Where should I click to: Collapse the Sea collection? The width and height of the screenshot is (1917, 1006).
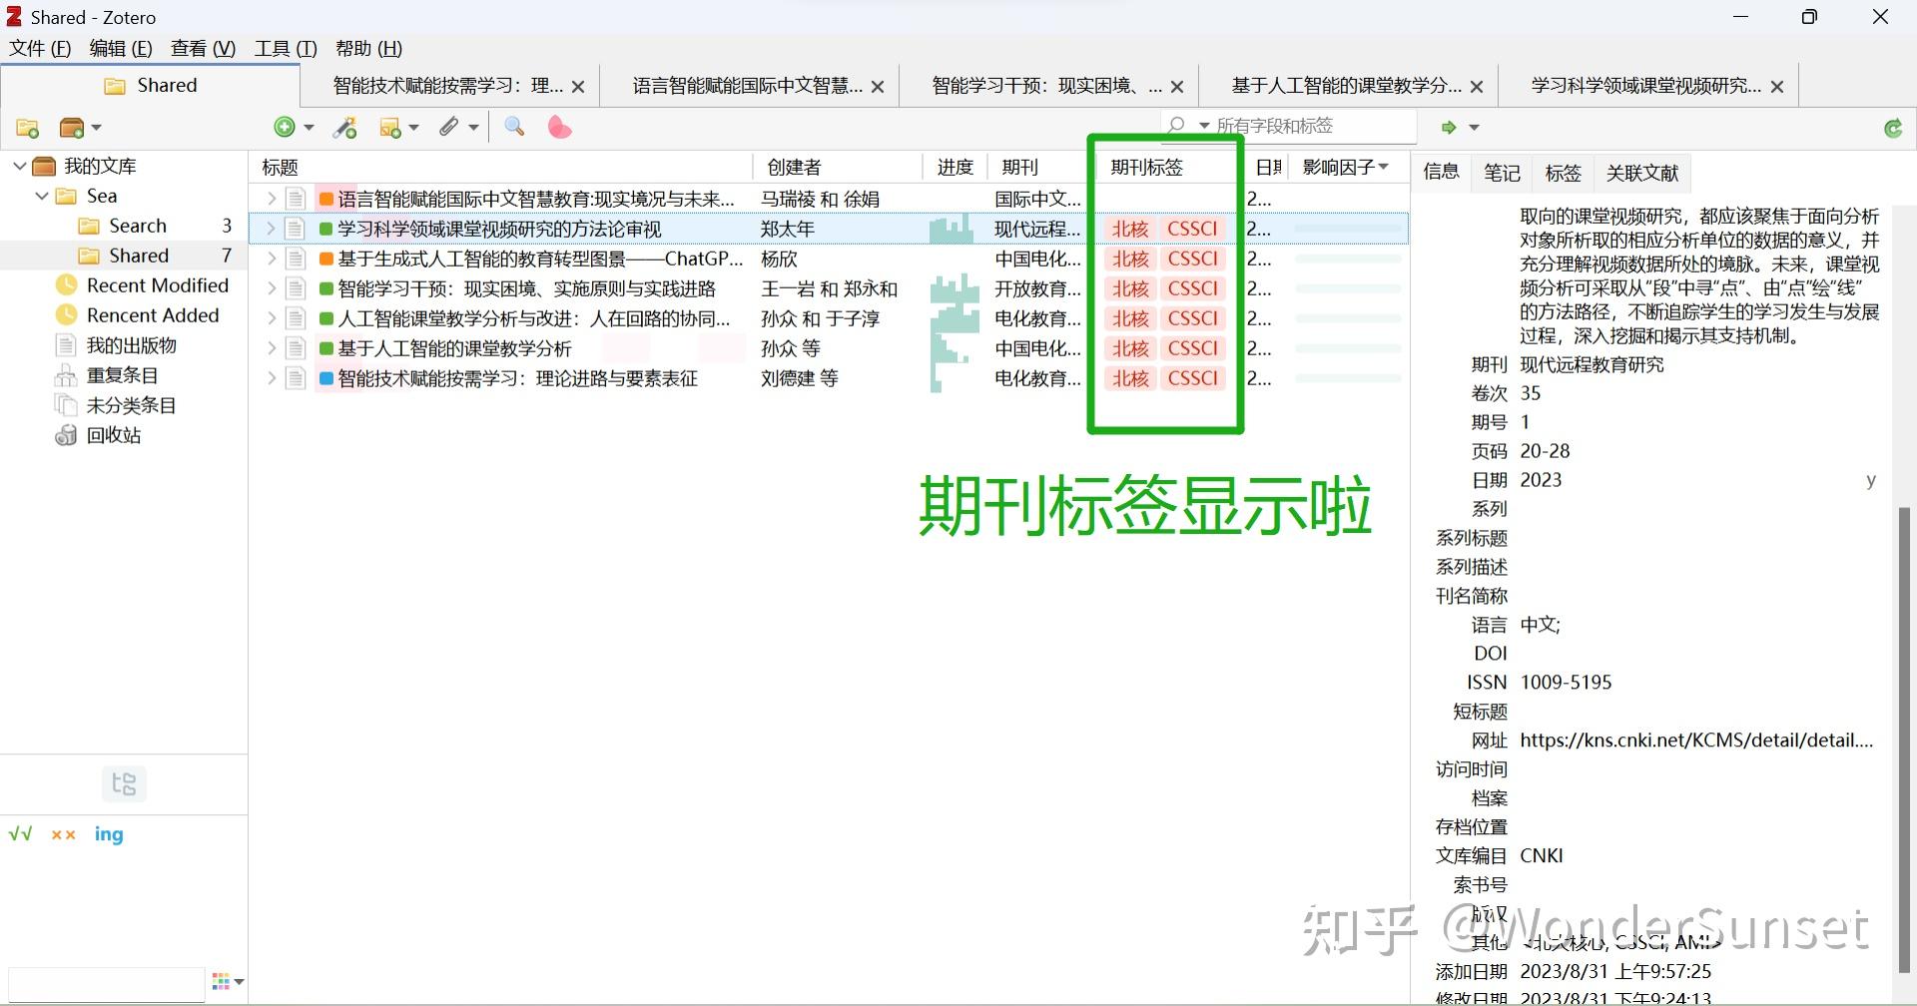pos(42,196)
